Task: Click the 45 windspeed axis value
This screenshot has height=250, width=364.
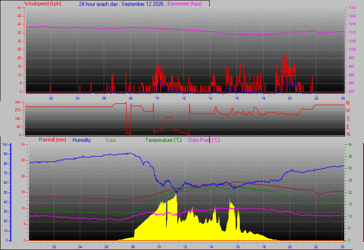Action: 19,16
